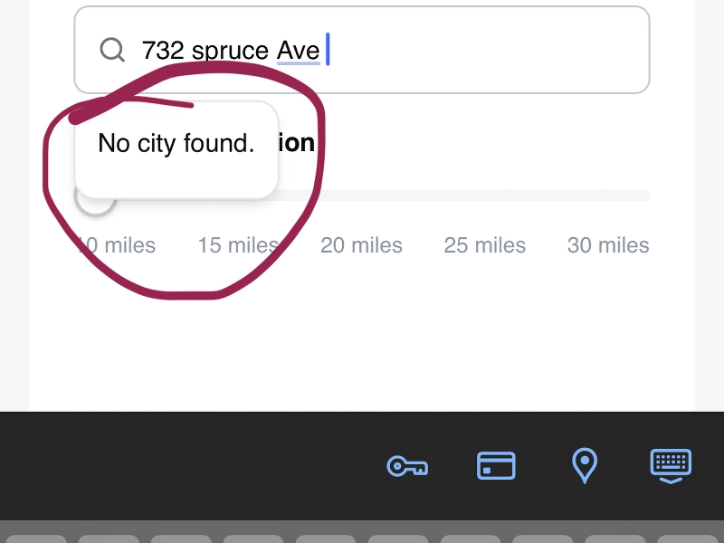Tap the location pin autofill icon

pos(586,465)
